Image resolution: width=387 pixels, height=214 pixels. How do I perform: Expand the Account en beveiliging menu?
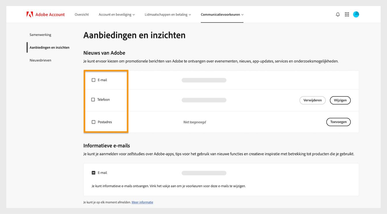(x=116, y=14)
